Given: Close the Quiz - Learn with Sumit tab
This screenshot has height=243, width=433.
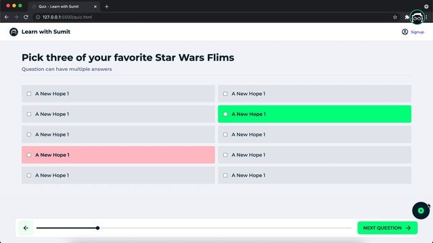Looking at the screenshot, I should pos(95,6).
